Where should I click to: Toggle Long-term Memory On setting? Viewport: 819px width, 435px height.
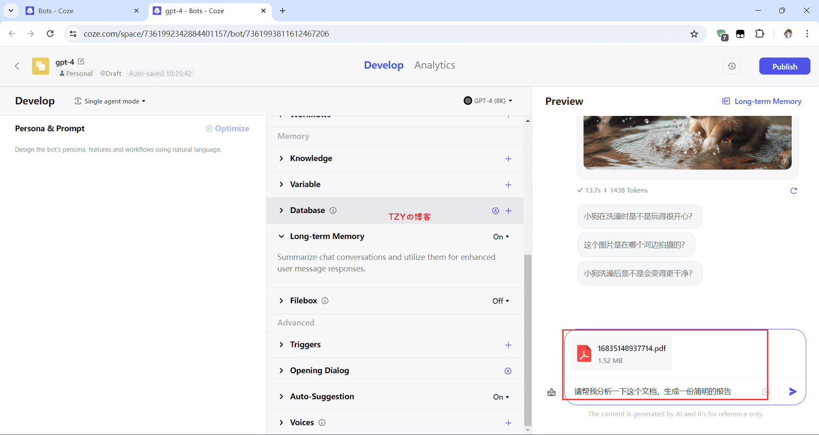(x=501, y=237)
